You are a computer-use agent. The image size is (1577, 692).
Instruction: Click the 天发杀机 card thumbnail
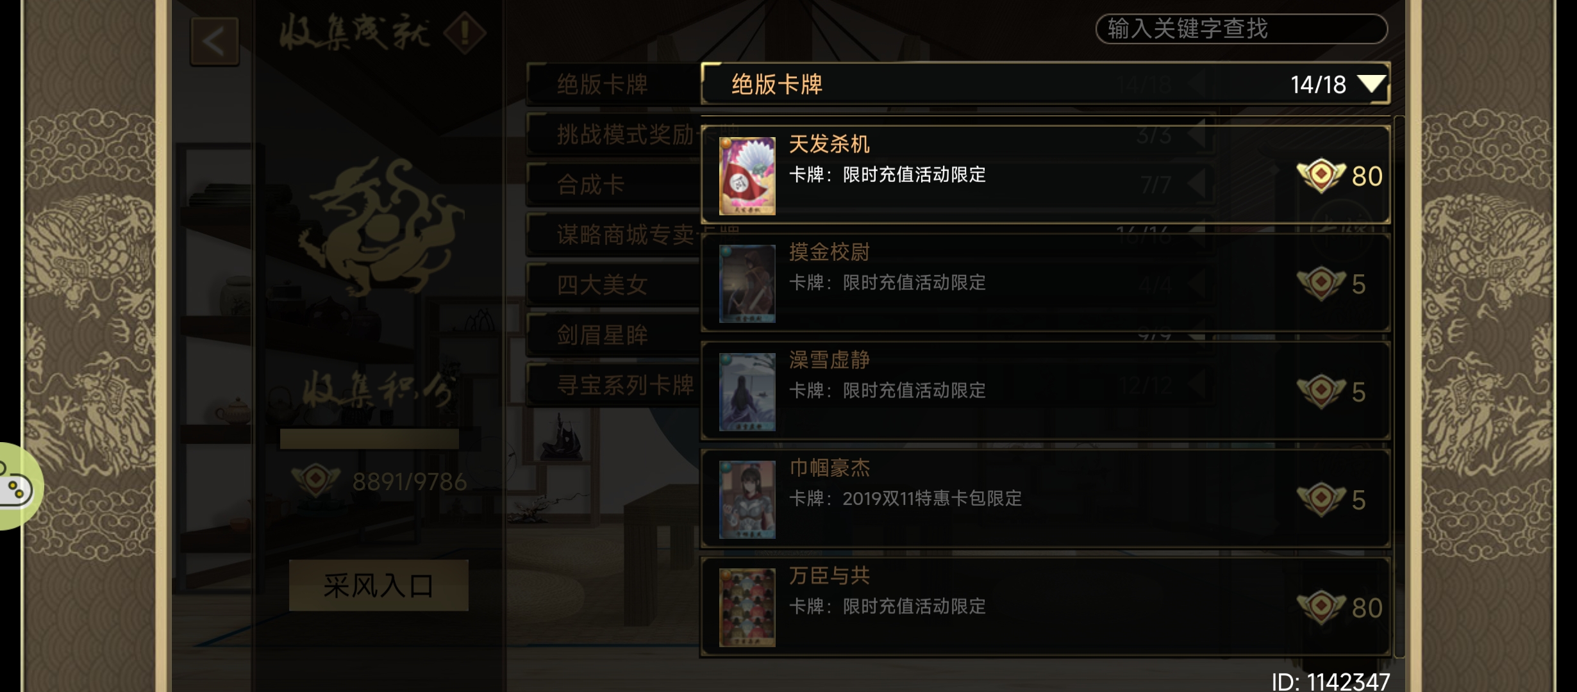(x=747, y=176)
